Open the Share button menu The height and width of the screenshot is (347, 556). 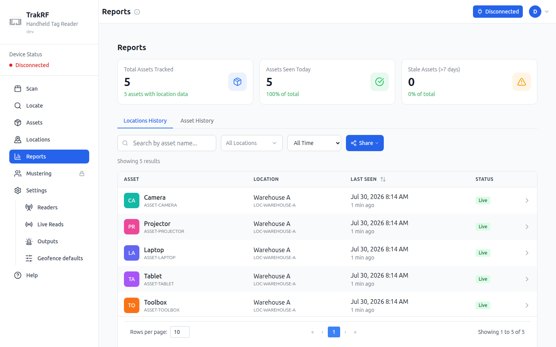365,143
